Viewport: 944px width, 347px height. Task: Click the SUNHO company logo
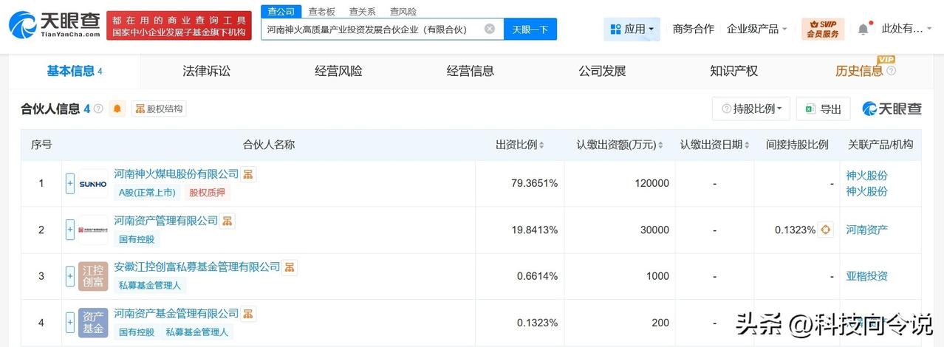coord(93,183)
